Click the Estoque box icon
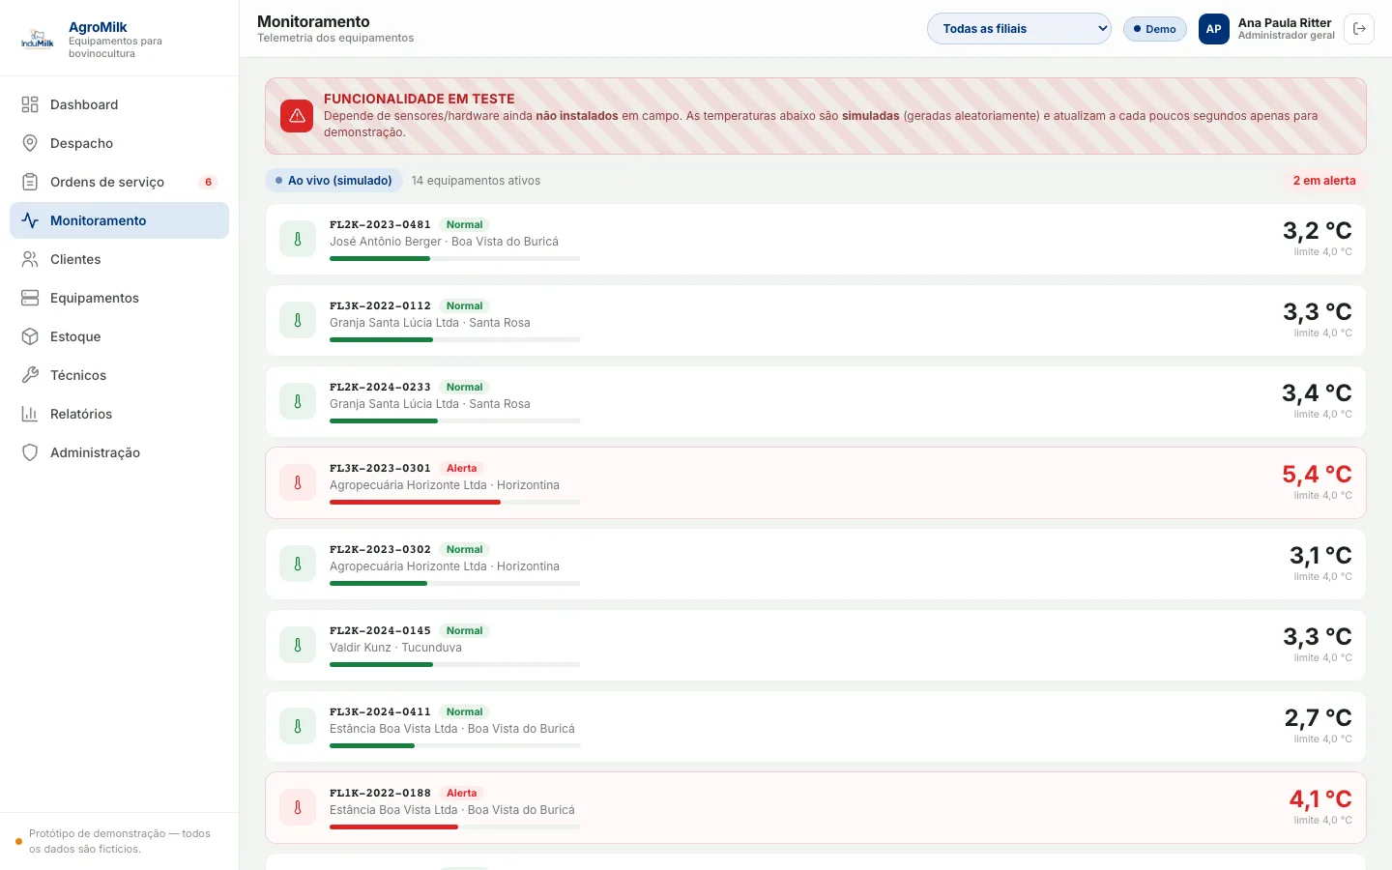 [x=30, y=336]
